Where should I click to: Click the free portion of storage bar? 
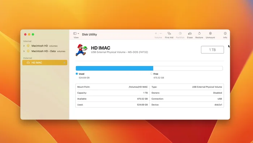(188, 68)
